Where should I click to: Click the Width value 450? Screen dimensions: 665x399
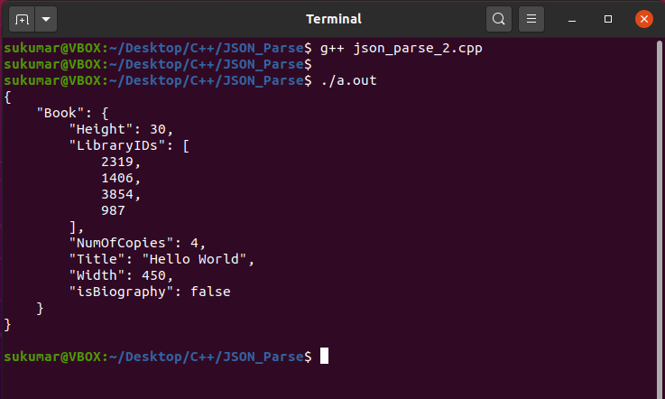pos(153,275)
